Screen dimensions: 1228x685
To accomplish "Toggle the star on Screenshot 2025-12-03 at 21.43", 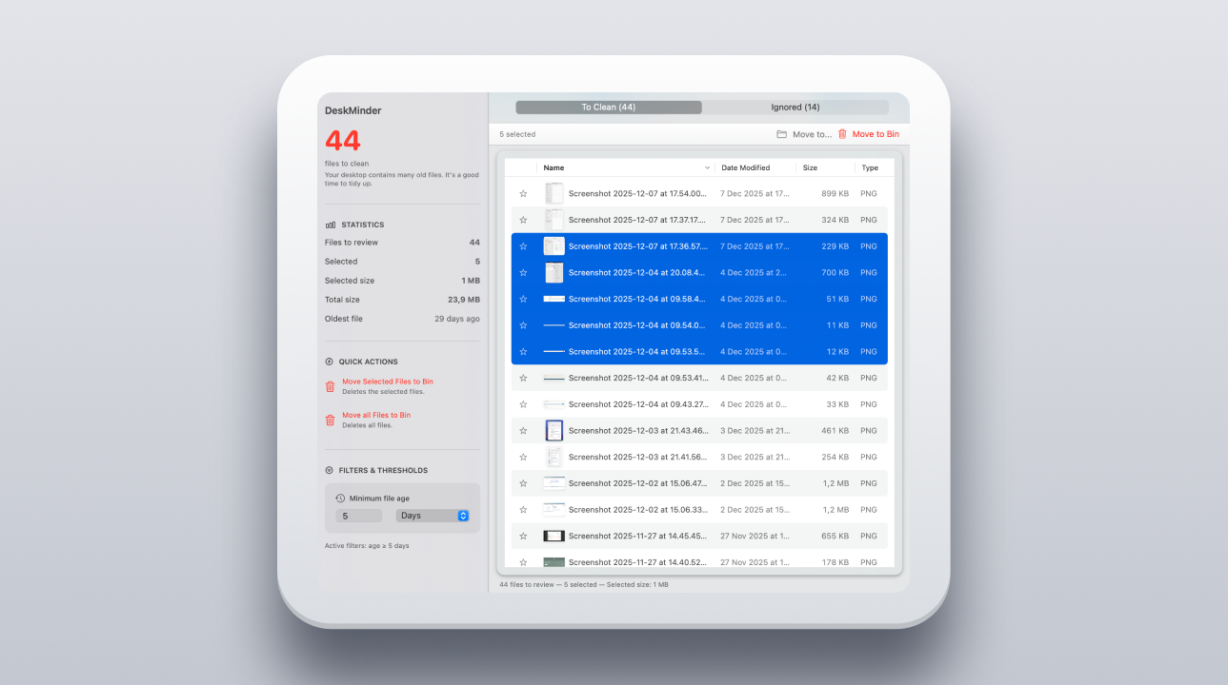I will 523,430.
